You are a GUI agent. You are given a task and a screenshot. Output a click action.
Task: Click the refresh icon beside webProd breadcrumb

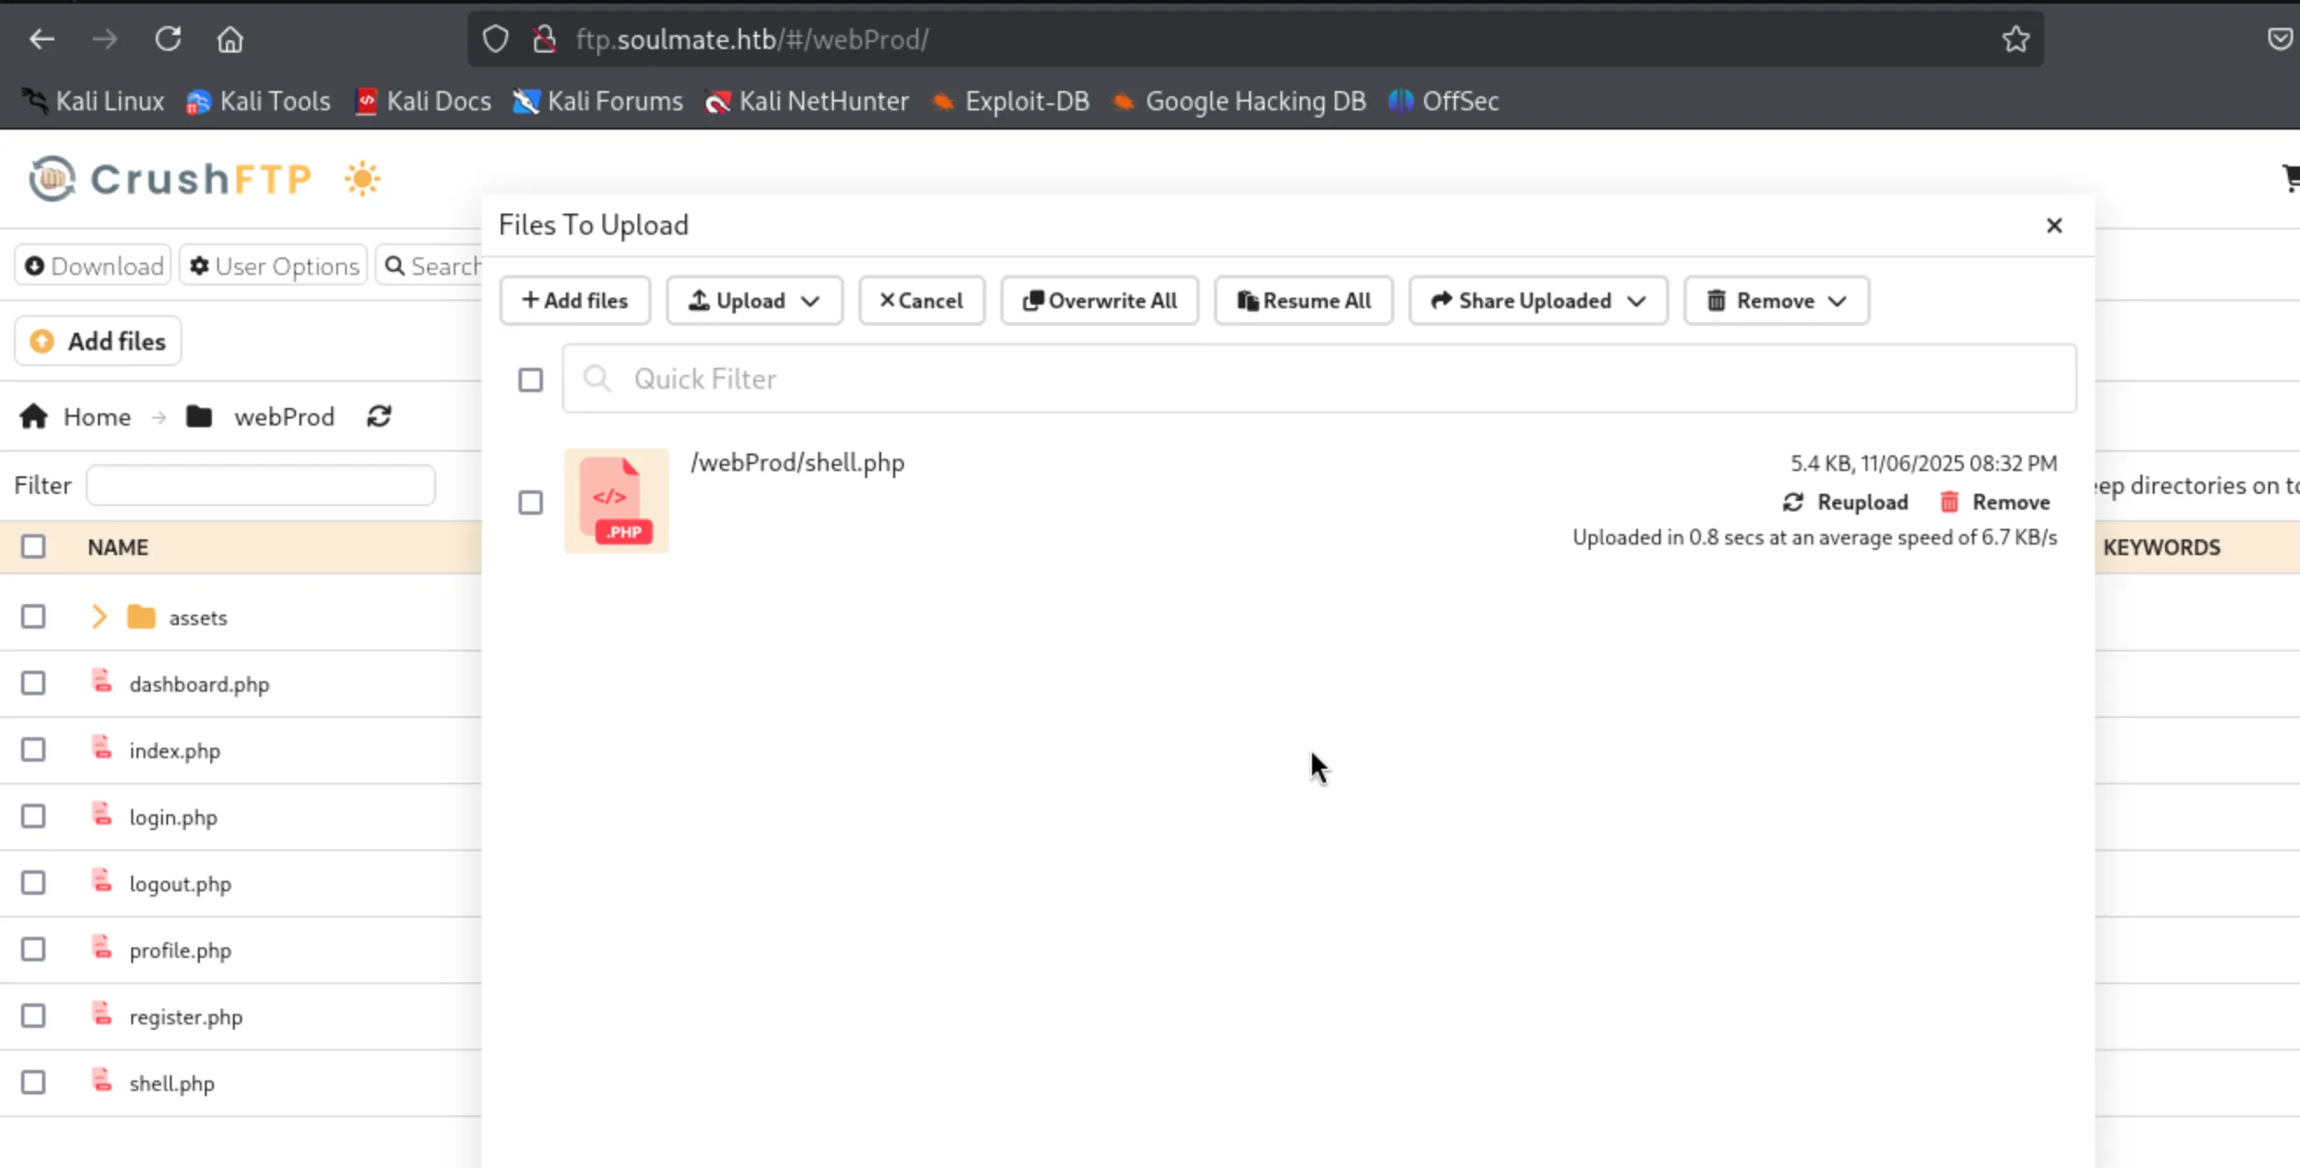tap(378, 417)
